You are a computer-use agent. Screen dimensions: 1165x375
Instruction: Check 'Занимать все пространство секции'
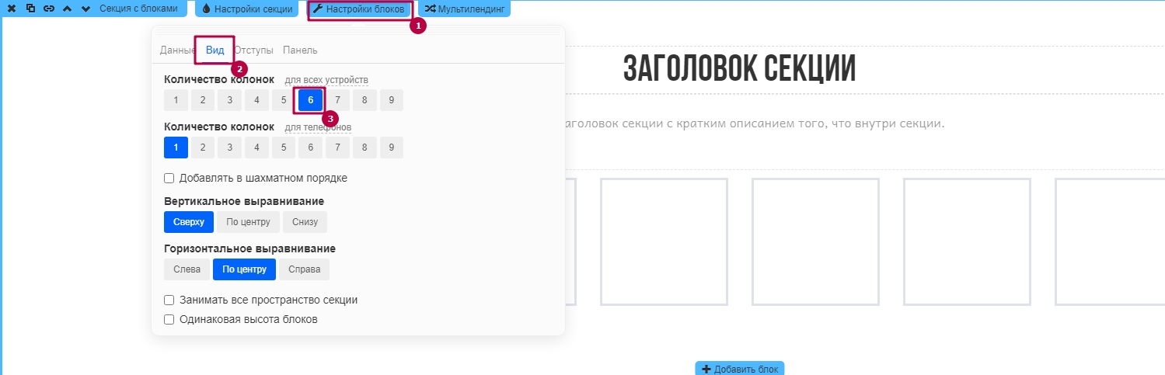coord(169,300)
